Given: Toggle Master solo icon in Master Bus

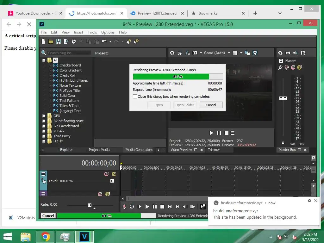Looking at the screenshot, I should point(299,67).
